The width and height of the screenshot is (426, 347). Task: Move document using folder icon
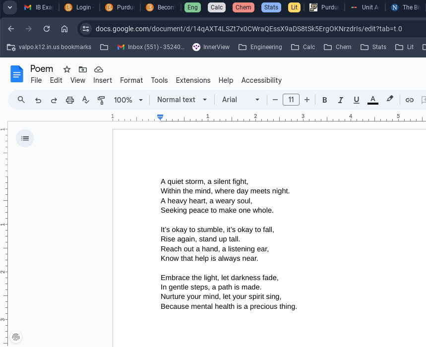pyautogui.click(x=83, y=69)
